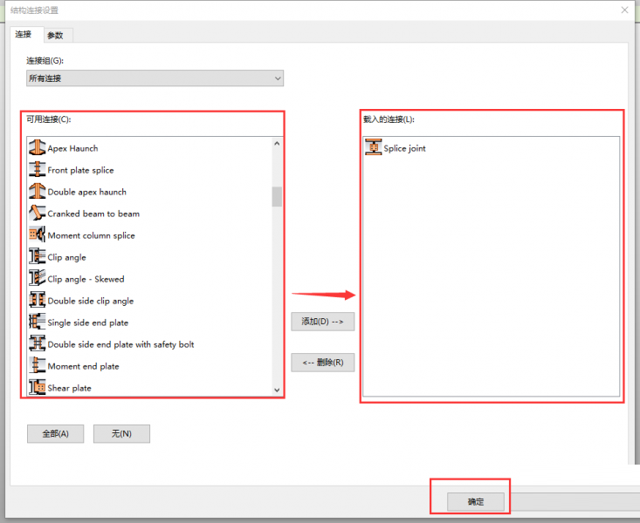Open the 连接组 dropdown list

tap(155, 78)
